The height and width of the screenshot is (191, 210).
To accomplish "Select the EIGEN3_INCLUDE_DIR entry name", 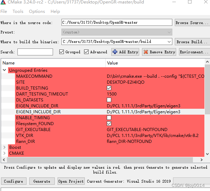I will (x=38, y=112).
